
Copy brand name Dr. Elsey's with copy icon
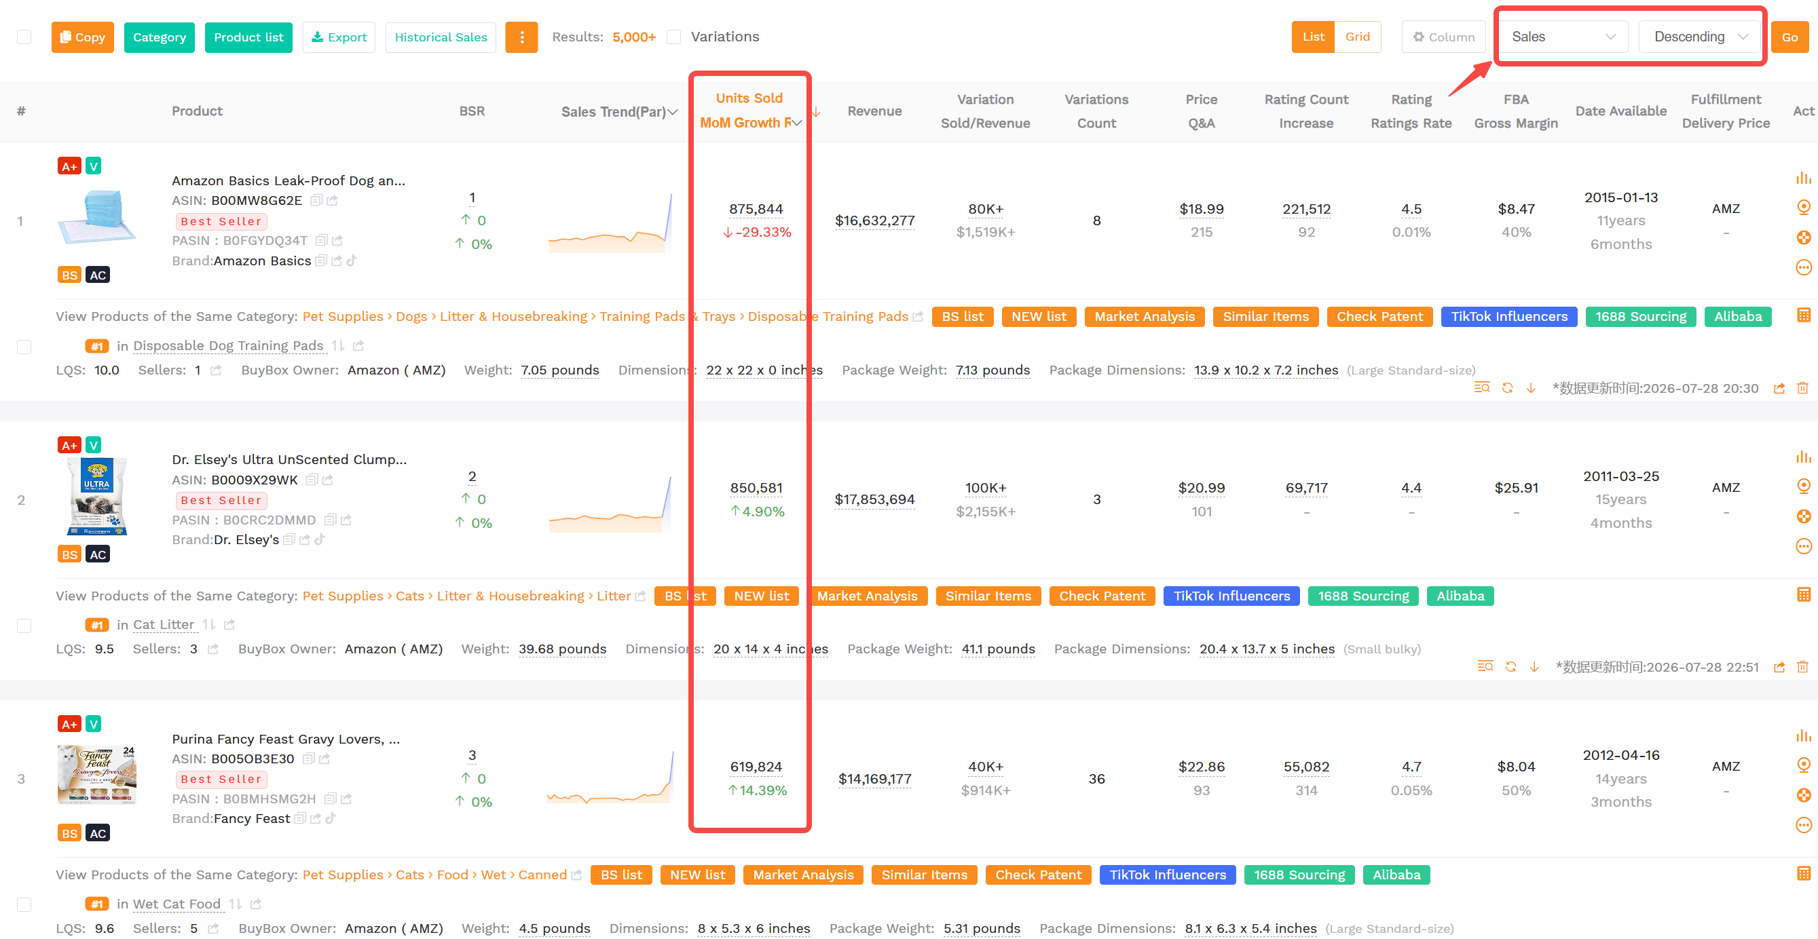tap(288, 539)
